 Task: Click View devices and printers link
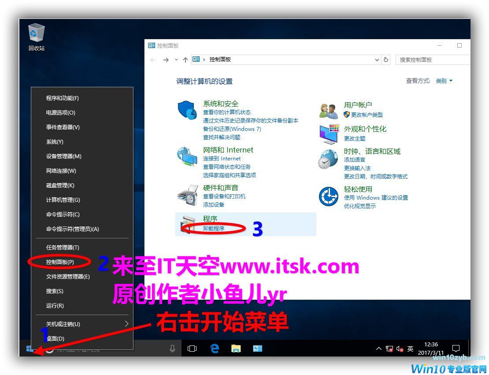(x=224, y=197)
